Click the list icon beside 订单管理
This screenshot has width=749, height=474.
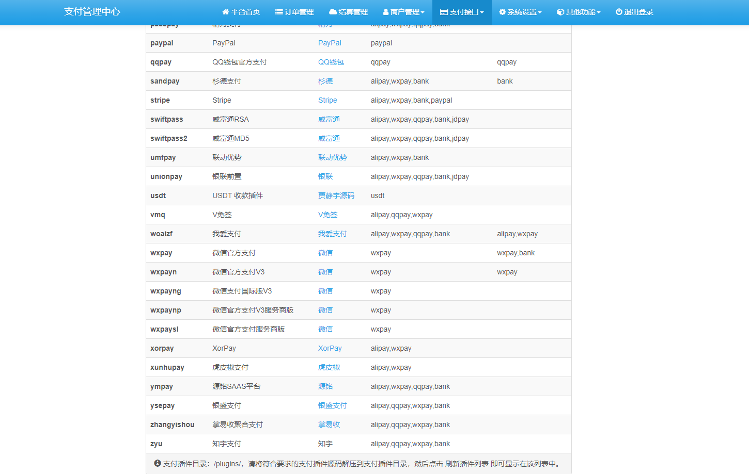coord(279,12)
